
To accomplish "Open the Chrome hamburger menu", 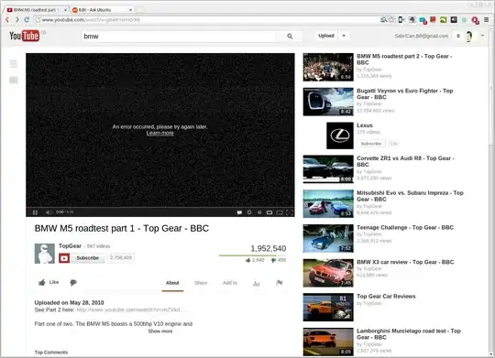I will (x=486, y=20).
